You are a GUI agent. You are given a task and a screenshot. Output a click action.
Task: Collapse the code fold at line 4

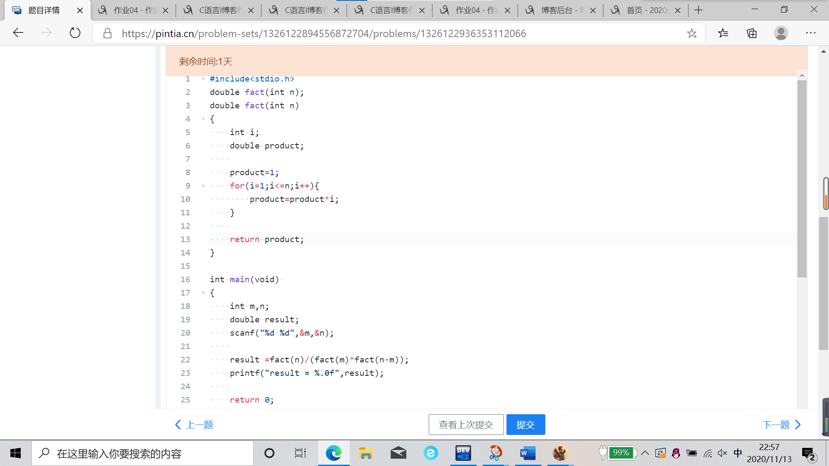pyautogui.click(x=203, y=119)
